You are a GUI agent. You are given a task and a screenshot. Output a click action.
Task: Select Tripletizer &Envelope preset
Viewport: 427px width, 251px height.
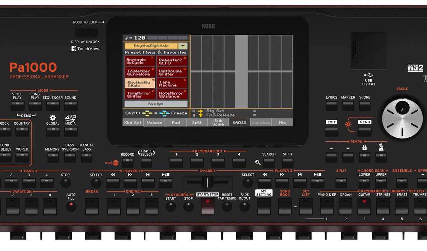coord(140,72)
